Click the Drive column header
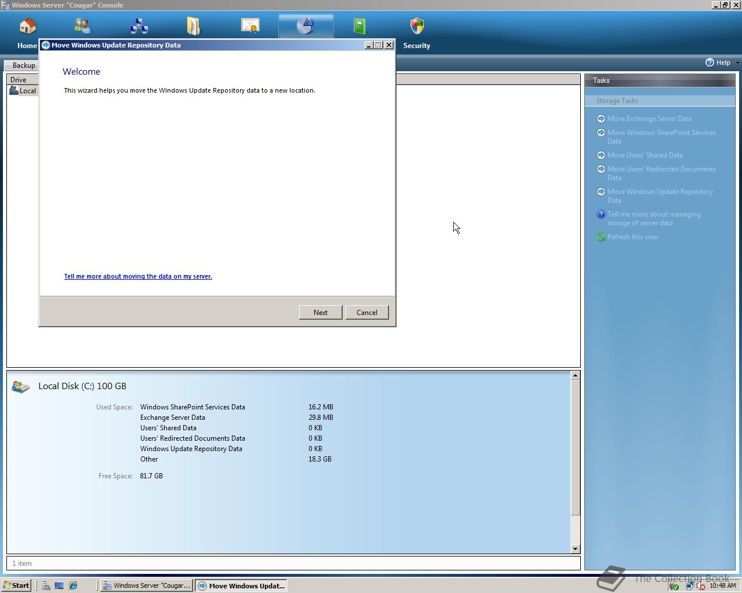The image size is (742, 593). click(x=22, y=79)
